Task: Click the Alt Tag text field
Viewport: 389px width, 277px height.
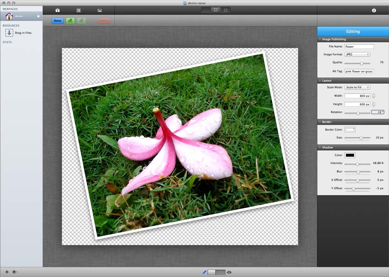Action: [359, 71]
